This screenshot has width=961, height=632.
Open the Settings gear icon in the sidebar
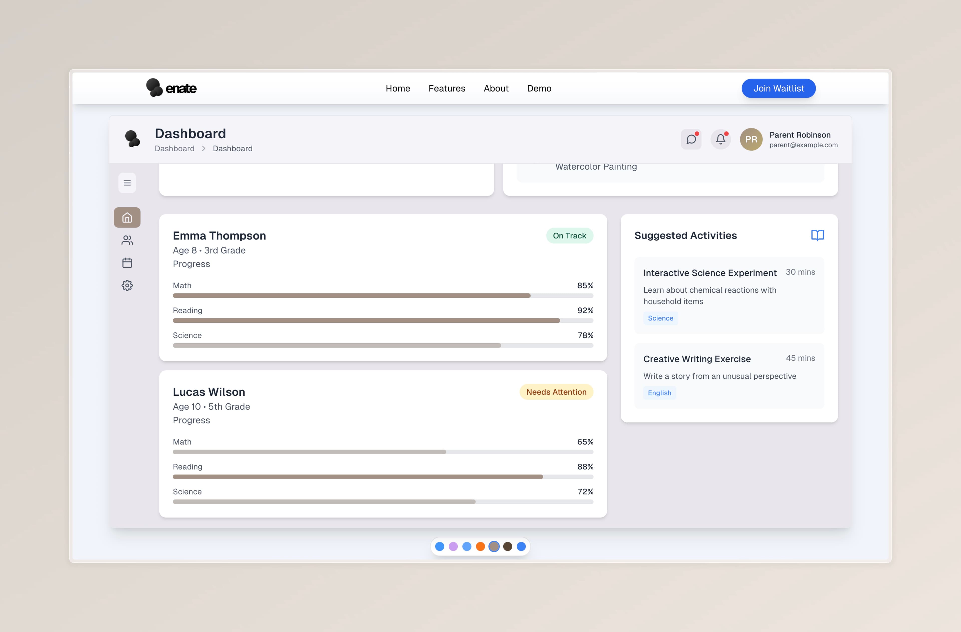click(x=127, y=285)
